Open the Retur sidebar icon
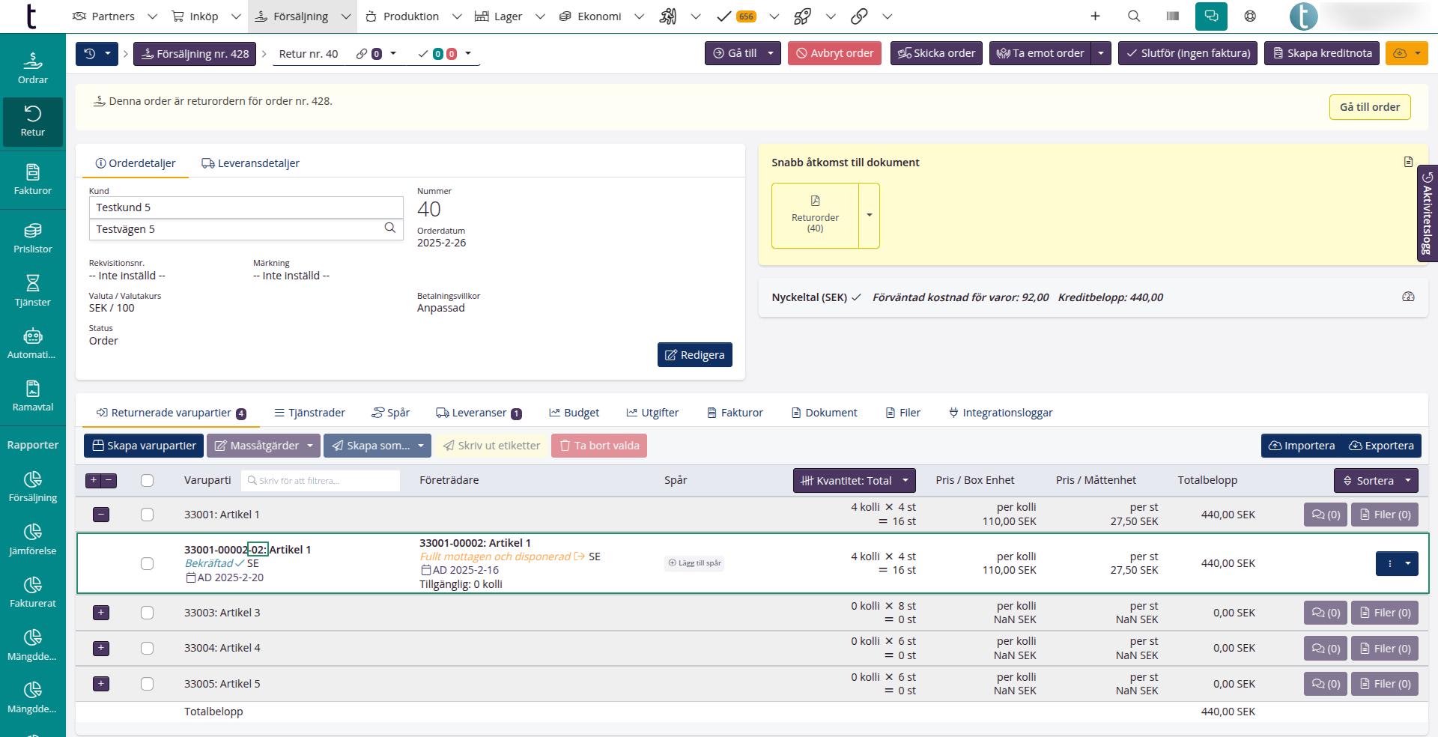 click(x=32, y=121)
